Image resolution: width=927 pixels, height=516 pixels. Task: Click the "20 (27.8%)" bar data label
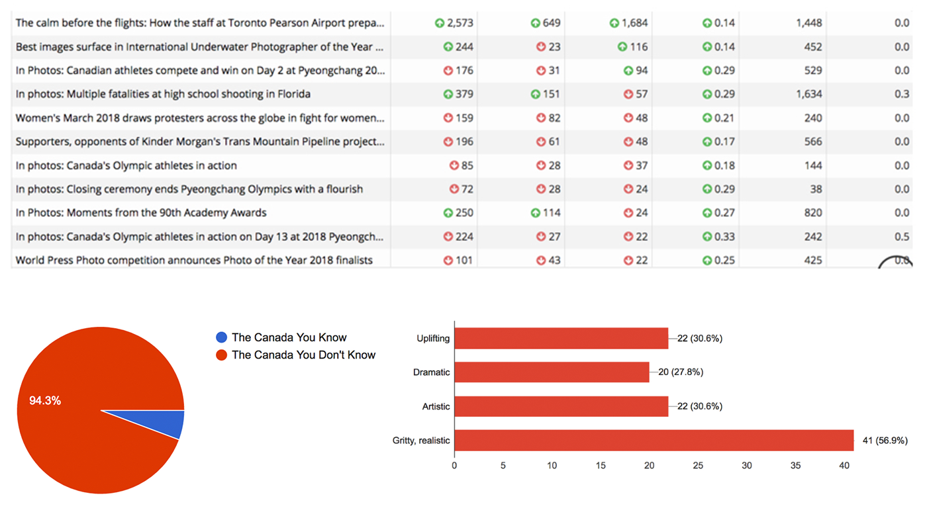[681, 372]
